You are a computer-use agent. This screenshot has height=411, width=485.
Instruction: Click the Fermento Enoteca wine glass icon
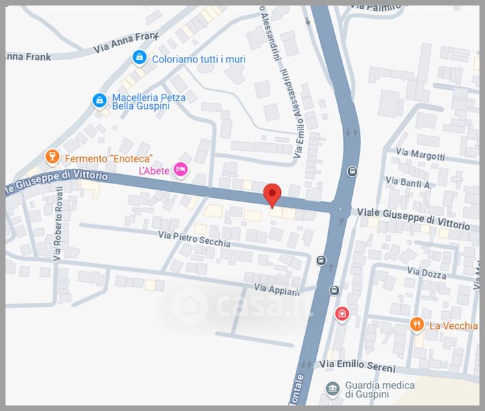[52, 157]
